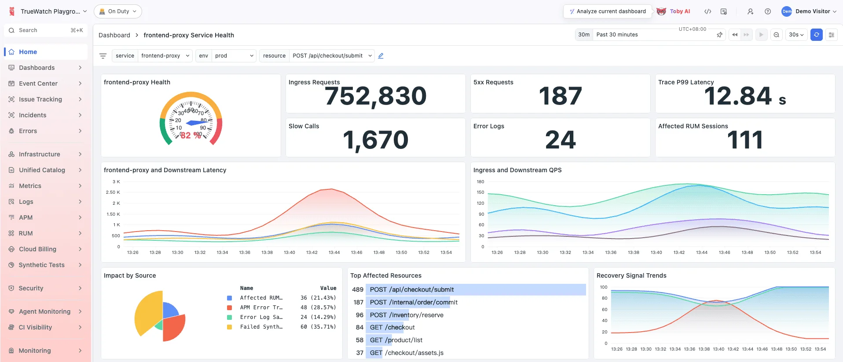843x362 pixels.
Task: Expand the Incidents sidebar chevron
Action: pos(80,115)
